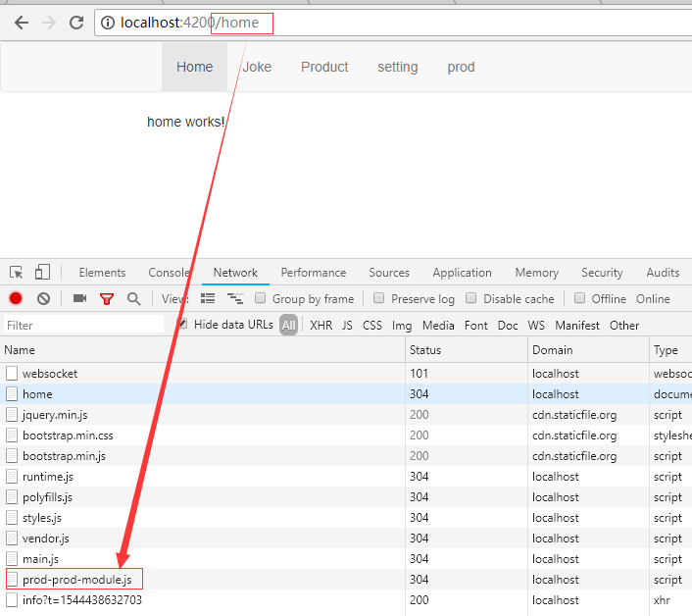Click the capture screenshots camera icon

coord(79,299)
